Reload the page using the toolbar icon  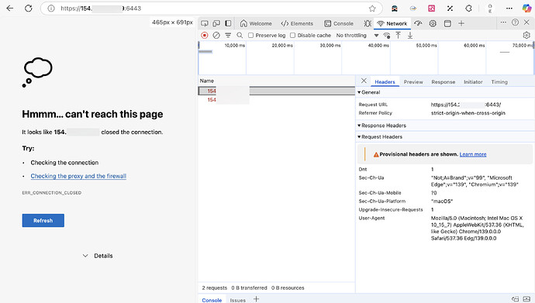pos(29,9)
